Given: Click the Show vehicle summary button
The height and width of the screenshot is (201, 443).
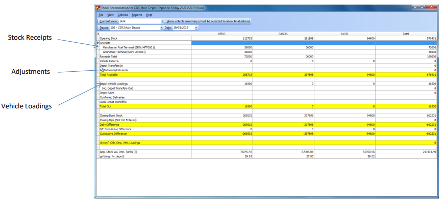Looking at the screenshot, I should pos(208,21).
